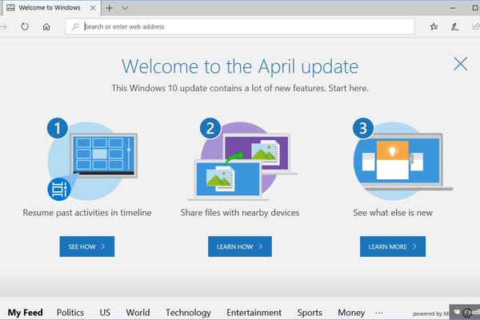Image resolution: width=480 pixels, height=320 pixels.
Task: Click the nearby sharing illustration
Action: pyautogui.click(x=242, y=159)
